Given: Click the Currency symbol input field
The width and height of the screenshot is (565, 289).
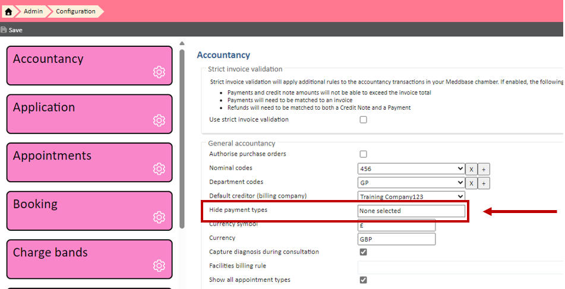Looking at the screenshot, I should point(396,226).
